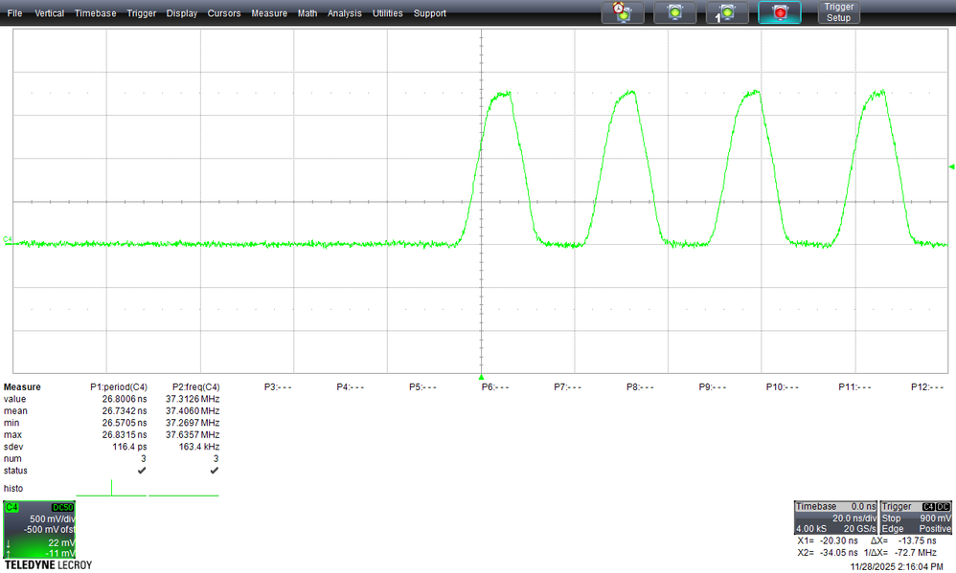Open the Utilities menu

[388, 12]
